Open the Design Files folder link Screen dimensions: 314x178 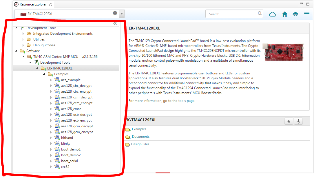140,144
